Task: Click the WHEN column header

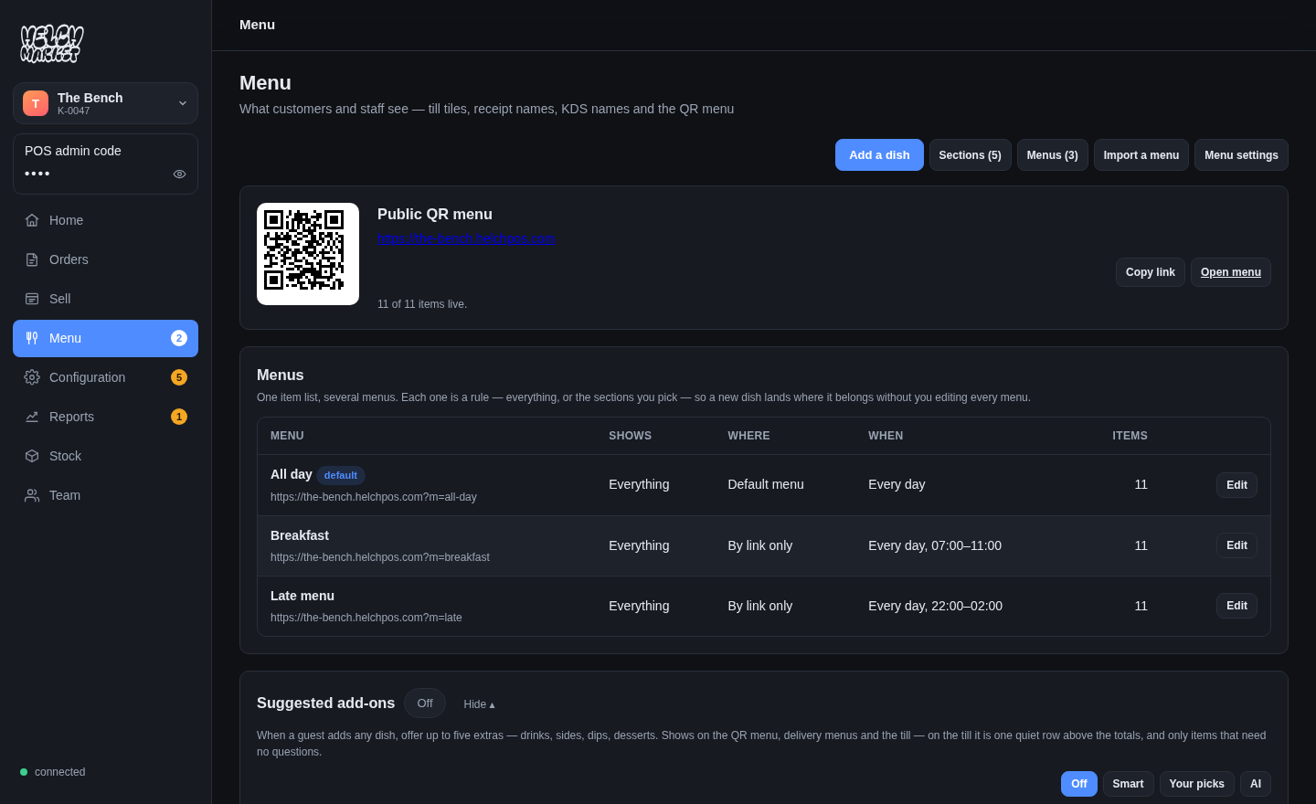Action: point(886,436)
